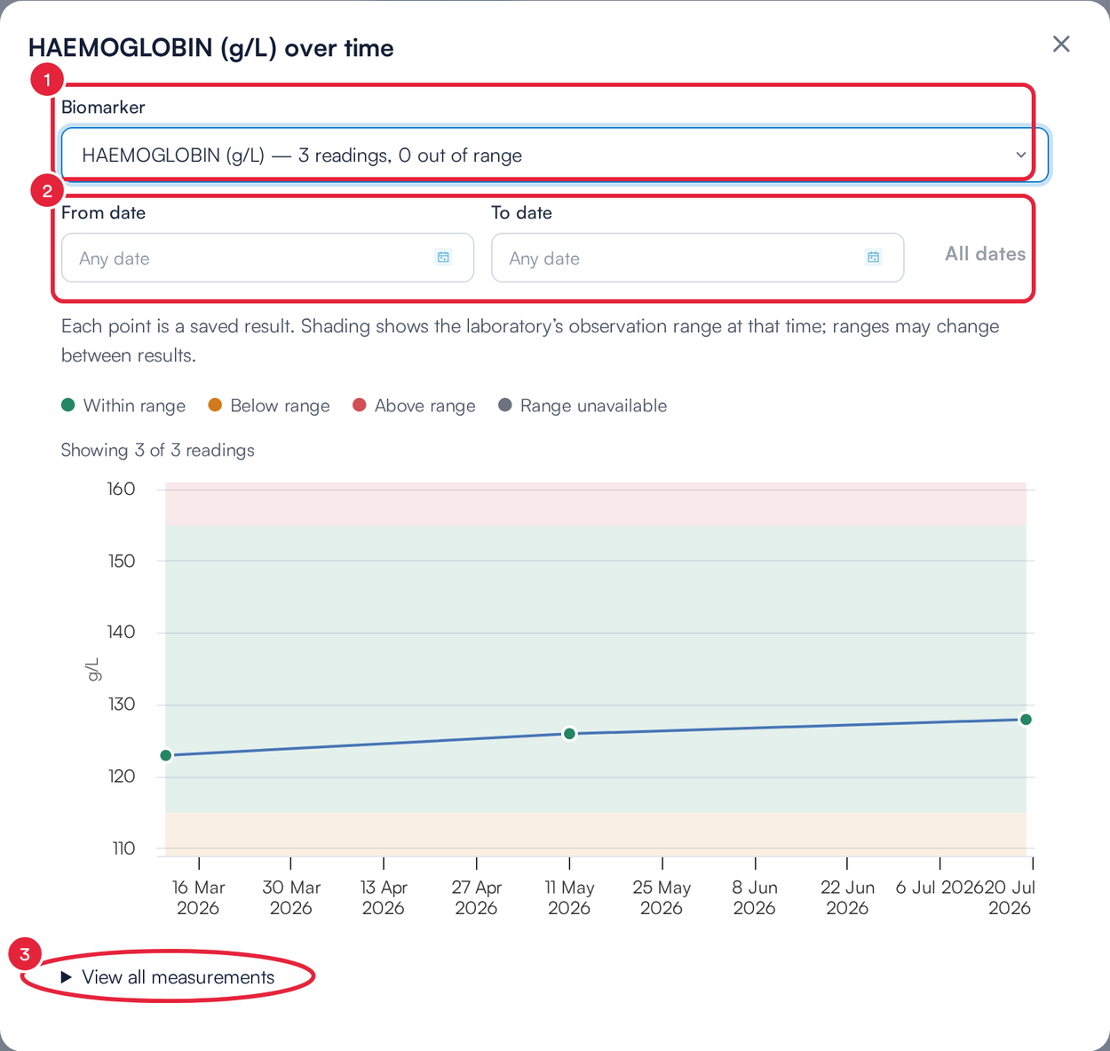Click the Above range red legend dot

click(x=359, y=405)
